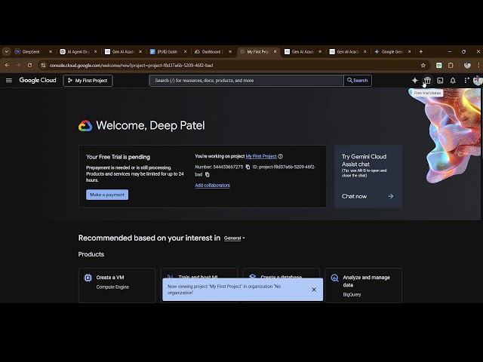Screen dimensions: 483x362
Task: Open My First Project link
Action: (x=261, y=156)
